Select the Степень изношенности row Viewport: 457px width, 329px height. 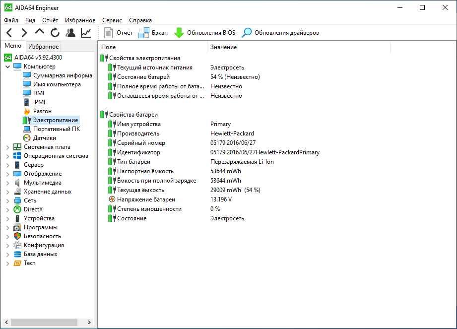164,209
